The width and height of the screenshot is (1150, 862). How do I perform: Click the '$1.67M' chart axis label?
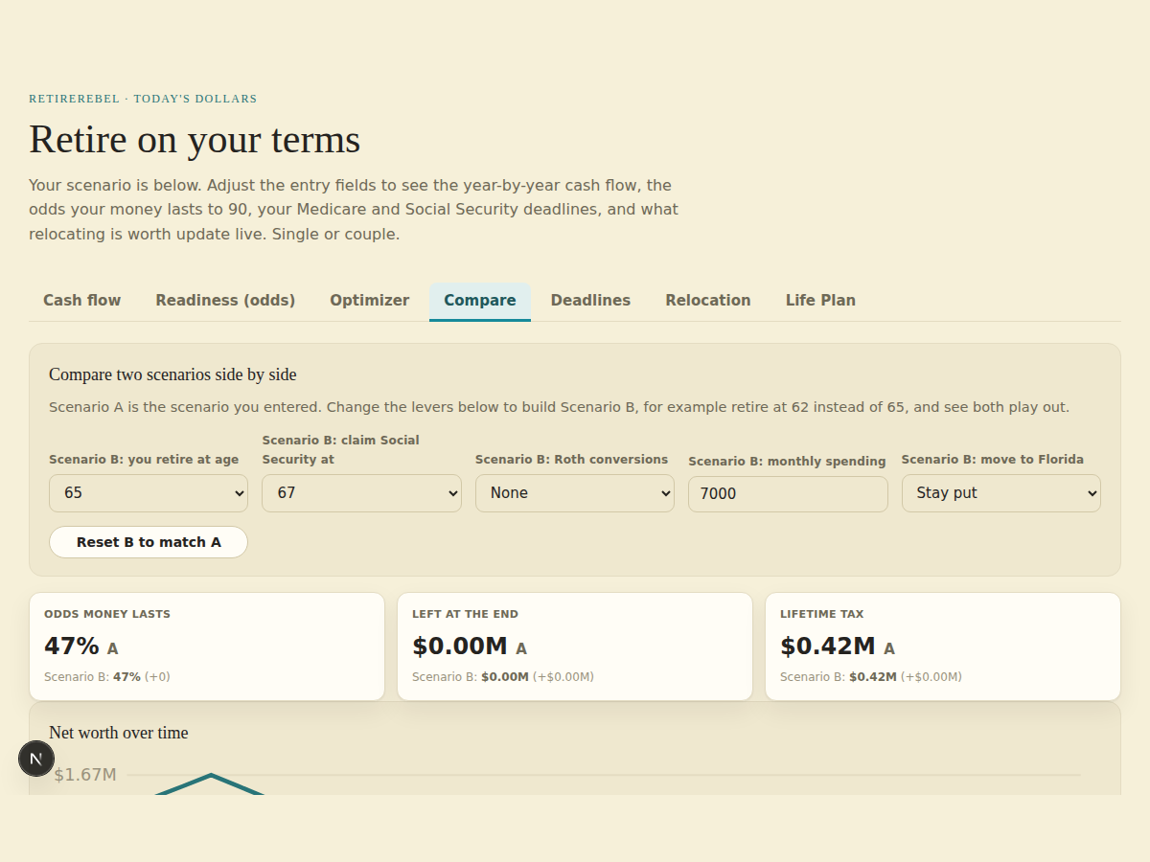pyautogui.click(x=85, y=775)
